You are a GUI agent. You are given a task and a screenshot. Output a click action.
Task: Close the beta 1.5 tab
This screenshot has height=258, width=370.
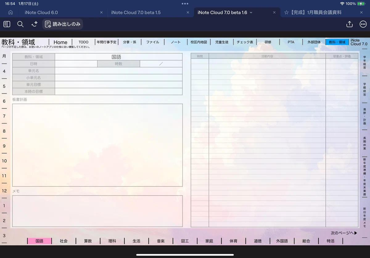[x=188, y=12]
